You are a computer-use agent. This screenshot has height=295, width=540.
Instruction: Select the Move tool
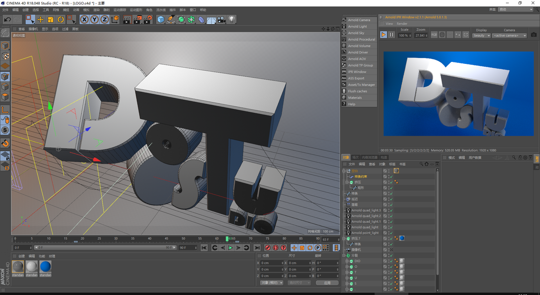pos(40,20)
